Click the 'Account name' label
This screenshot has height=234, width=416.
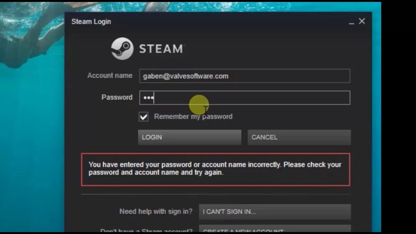pos(110,75)
